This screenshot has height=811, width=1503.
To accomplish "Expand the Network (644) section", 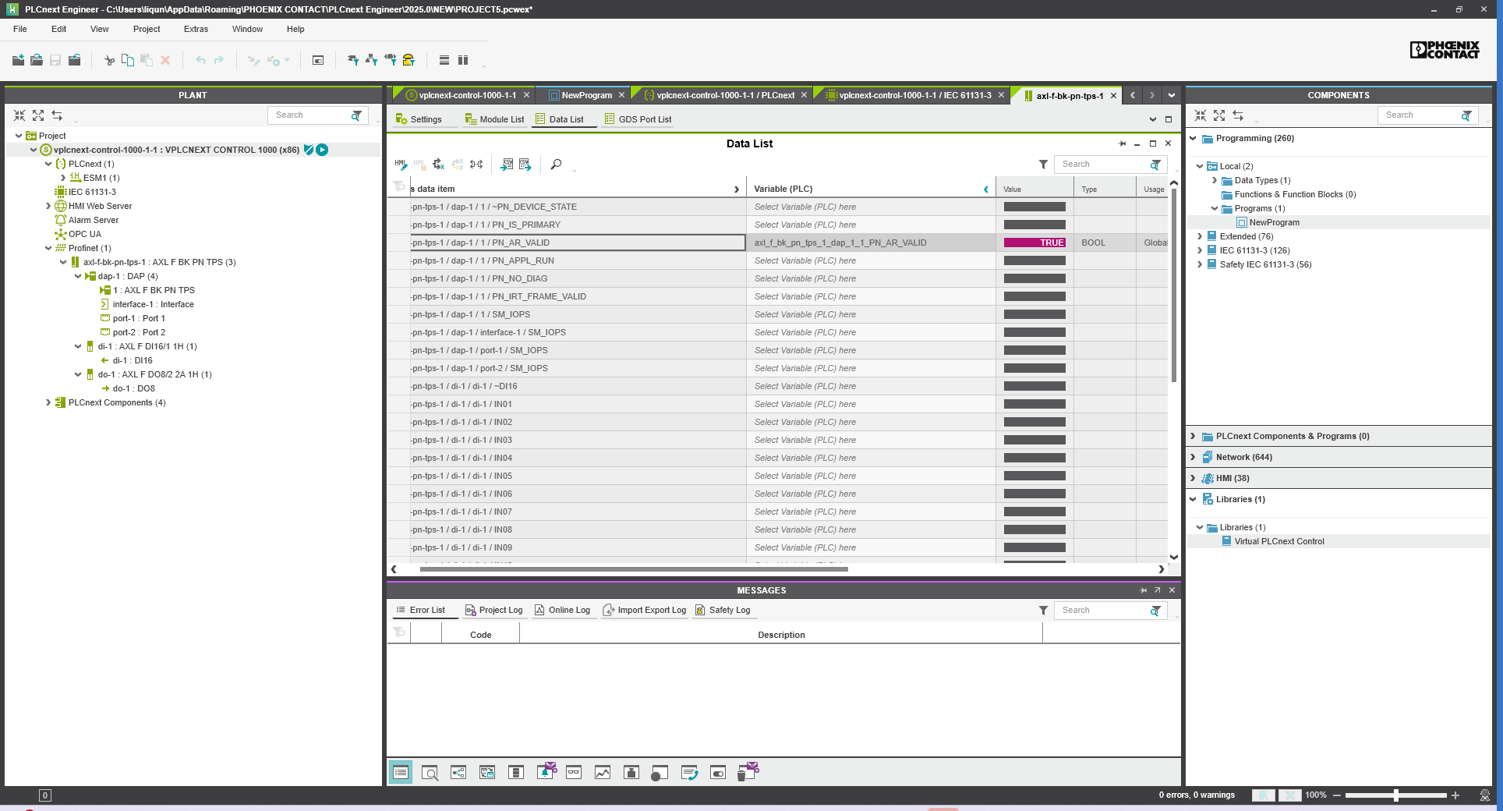I will [x=1193, y=457].
